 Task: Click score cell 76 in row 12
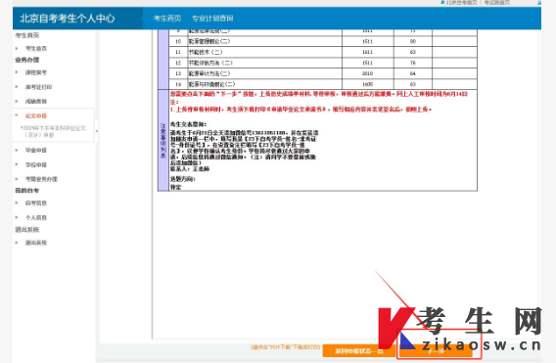413,63
